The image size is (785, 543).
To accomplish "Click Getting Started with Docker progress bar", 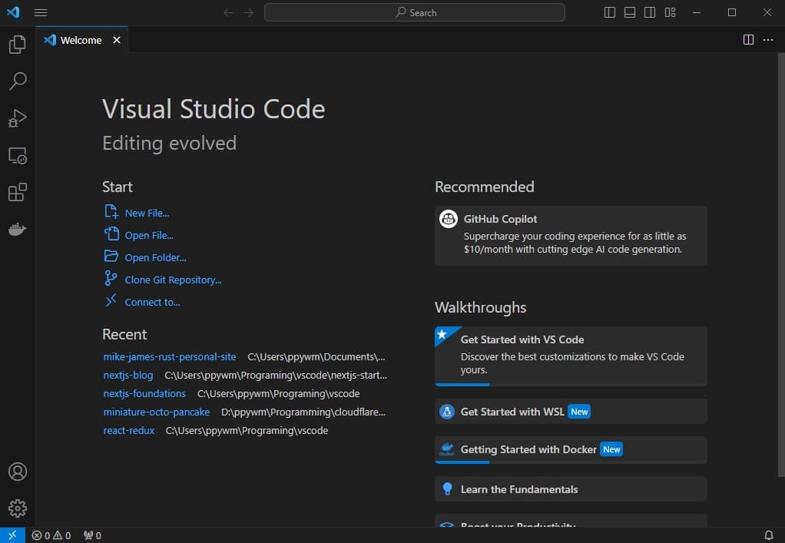I will pos(571,462).
